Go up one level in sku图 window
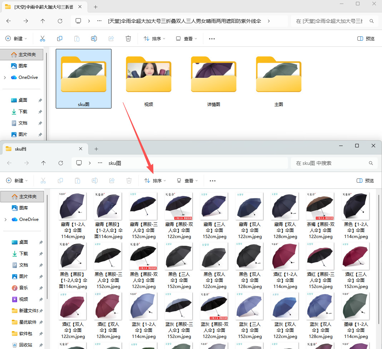Image resolution: width=382 pixels, height=349 pixels. pos(43,163)
